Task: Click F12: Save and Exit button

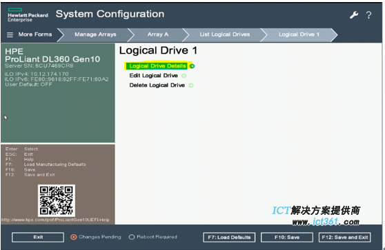Action: click(345, 237)
